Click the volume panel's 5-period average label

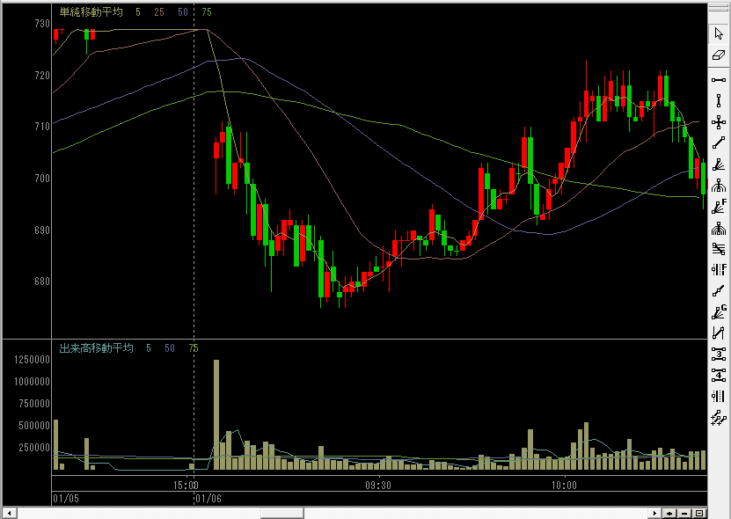pos(149,347)
